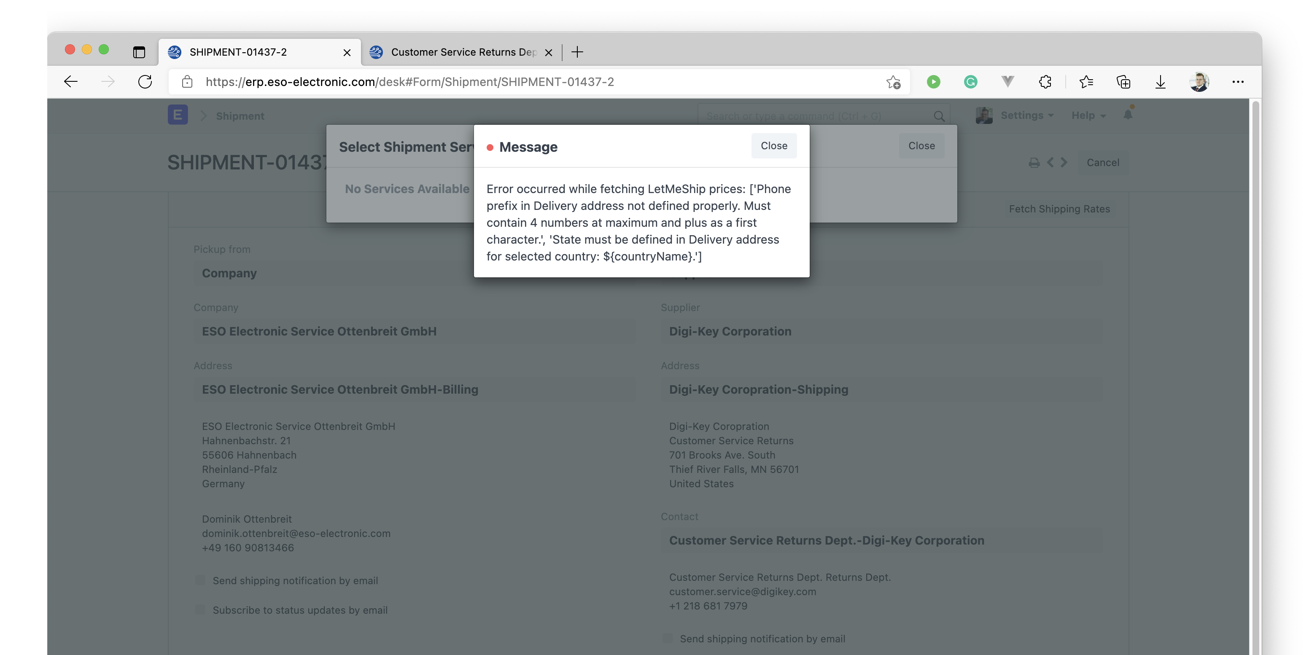Open browser downloads icon
This screenshot has width=1309, height=655.
pyautogui.click(x=1160, y=82)
